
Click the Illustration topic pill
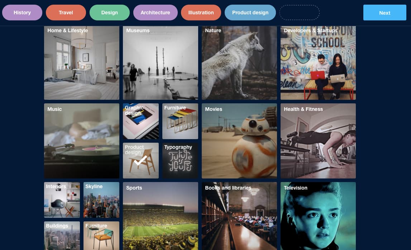click(201, 13)
